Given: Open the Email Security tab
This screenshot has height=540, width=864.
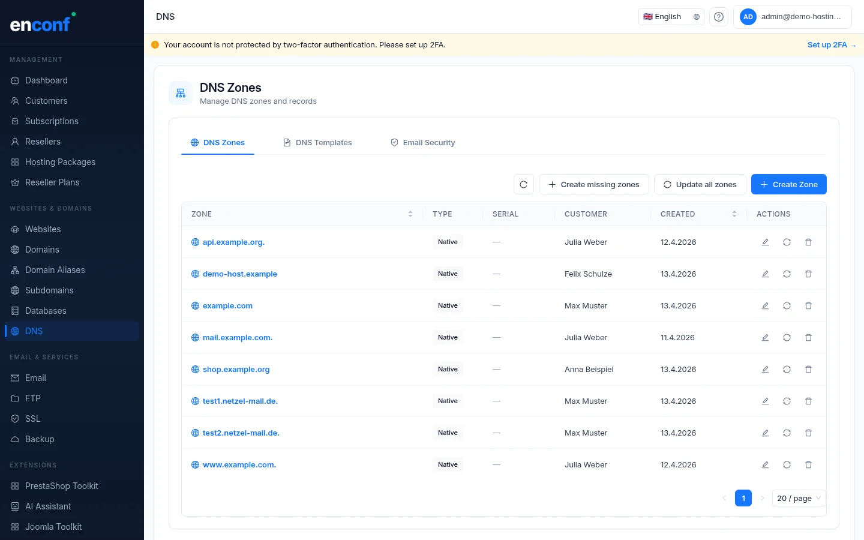Looking at the screenshot, I should point(429,142).
